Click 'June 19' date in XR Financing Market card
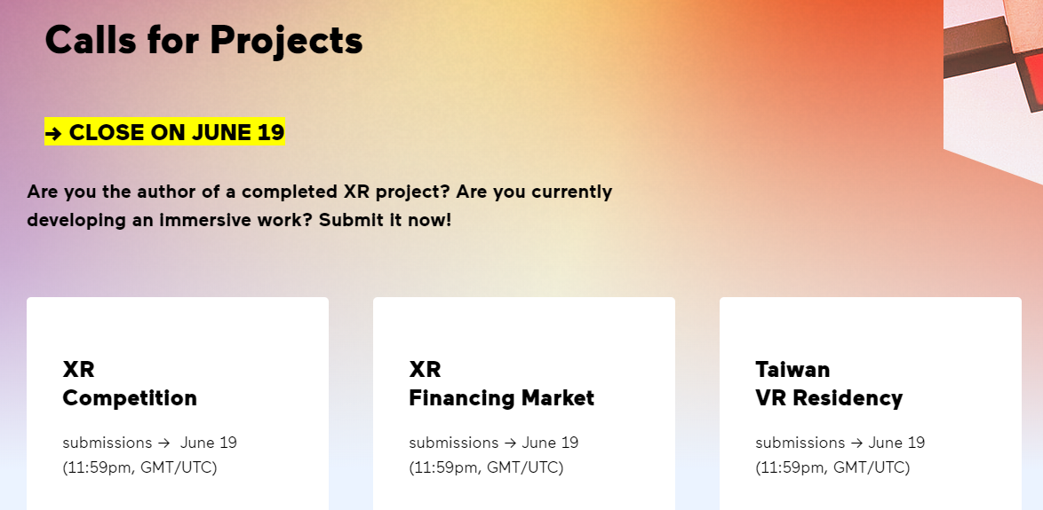 point(550,443)
